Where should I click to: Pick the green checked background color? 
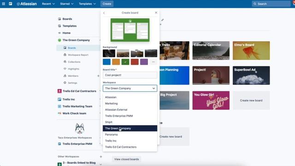(125, 62)
